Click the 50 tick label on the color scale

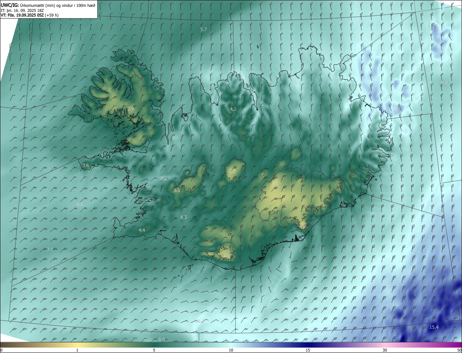click(459, 350)
